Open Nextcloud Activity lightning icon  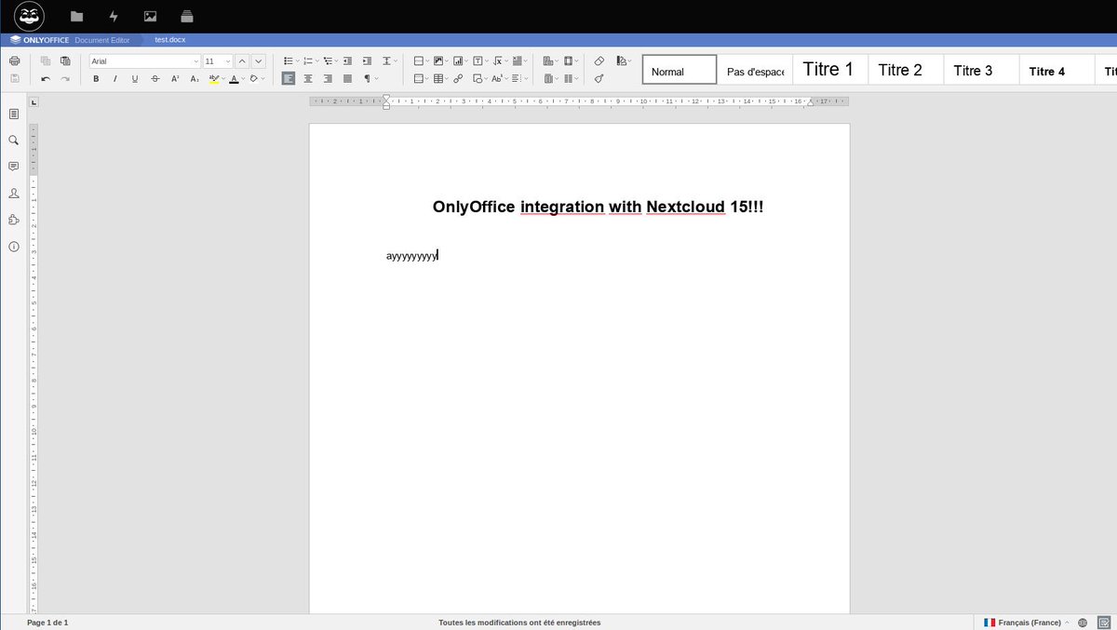coord(114,16)
